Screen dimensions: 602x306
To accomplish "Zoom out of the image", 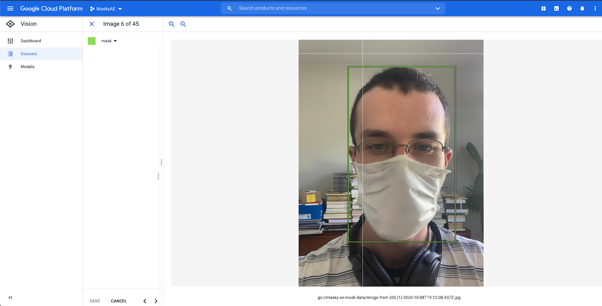I will point(183,24).
